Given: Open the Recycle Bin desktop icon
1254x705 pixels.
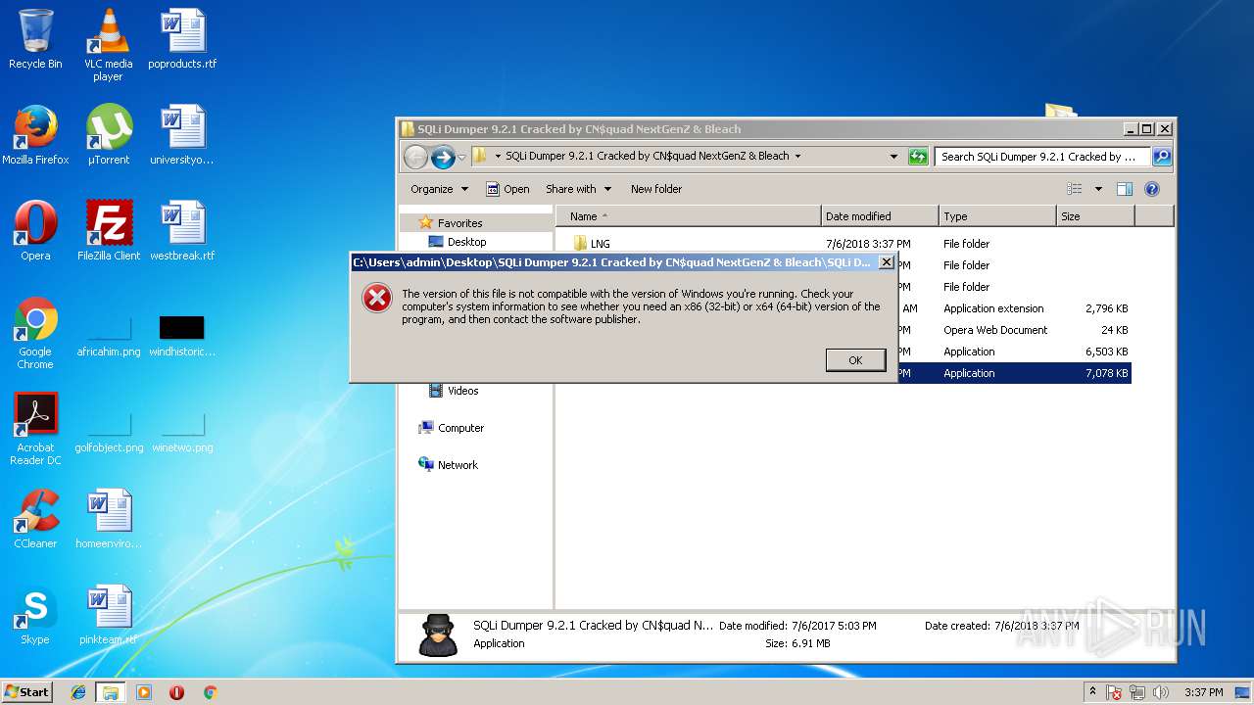Looking at the screenshot, I should coord(35,39).
